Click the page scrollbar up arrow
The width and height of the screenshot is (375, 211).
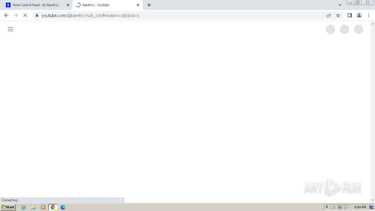(x=373, y=23)
